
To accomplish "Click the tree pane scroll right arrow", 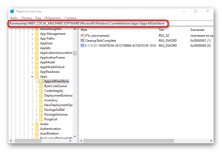I will [70, 141].
